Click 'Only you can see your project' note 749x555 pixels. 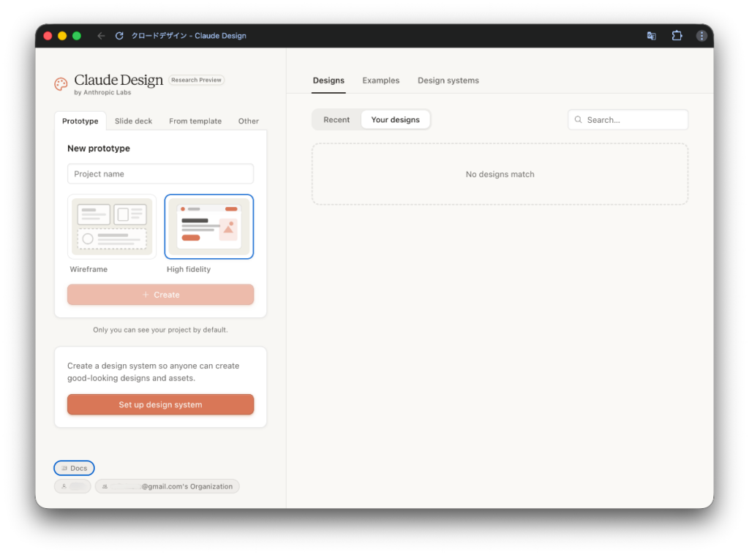(160, 330)
